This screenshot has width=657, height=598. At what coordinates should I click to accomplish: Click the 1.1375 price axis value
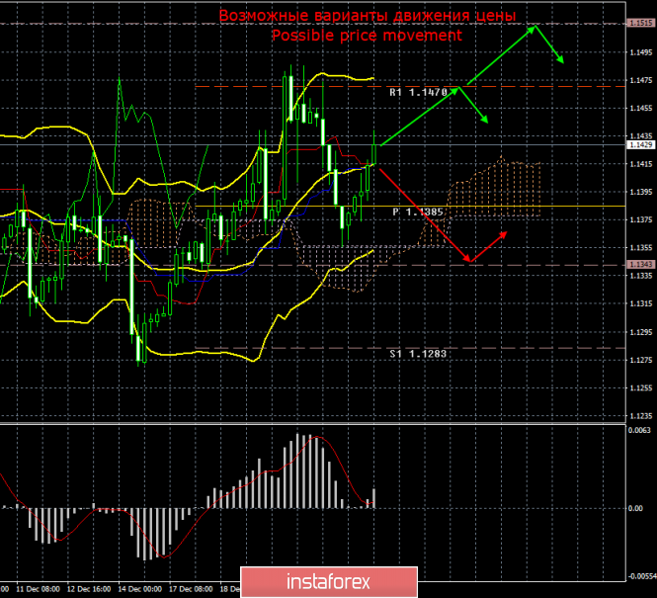(641, 220)
